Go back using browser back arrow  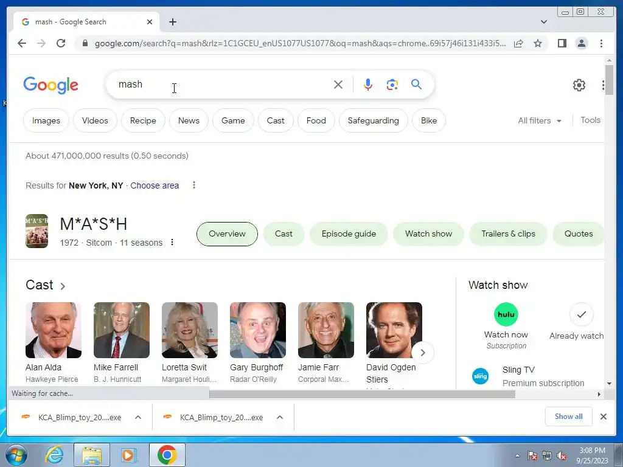(22, 43)
